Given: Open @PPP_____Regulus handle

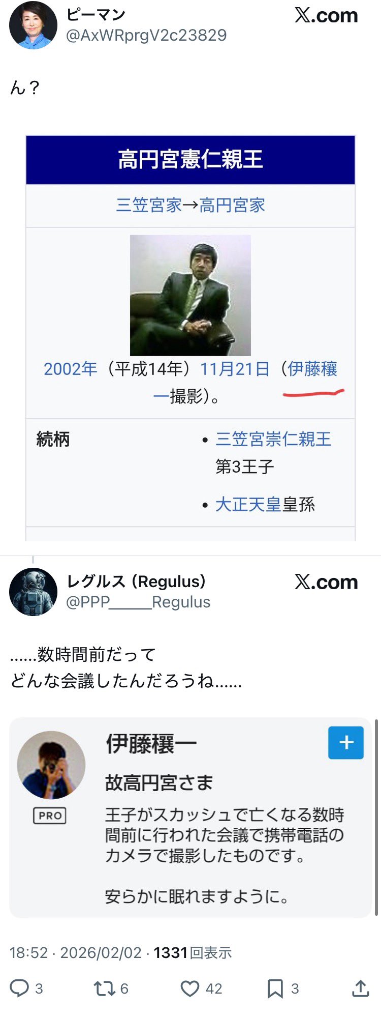Looking at the screenshot, I should point(138,602).
